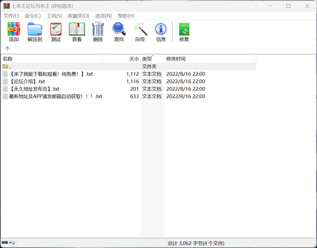Image resolution: width=317 pixels, height=248 pixels.
Task: Click the Repair (修复) archive icon
Action: click(184, 32)
